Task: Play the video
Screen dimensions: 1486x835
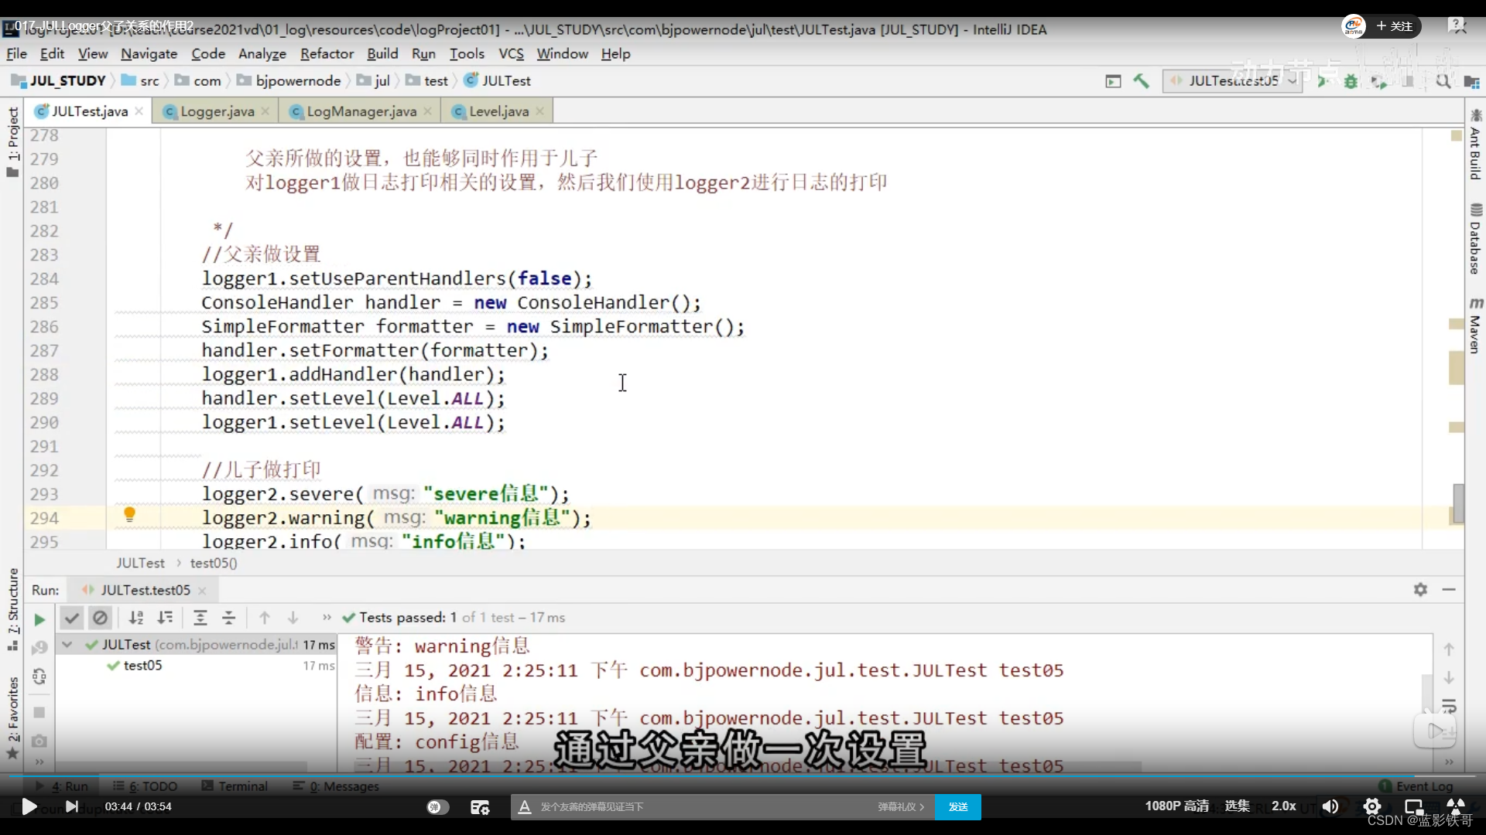Action: click(29, 806)
